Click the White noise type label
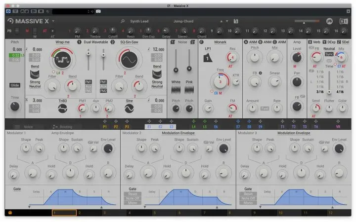Image resolution: width=356 pixels, height=222 pixels. point(176,82)
